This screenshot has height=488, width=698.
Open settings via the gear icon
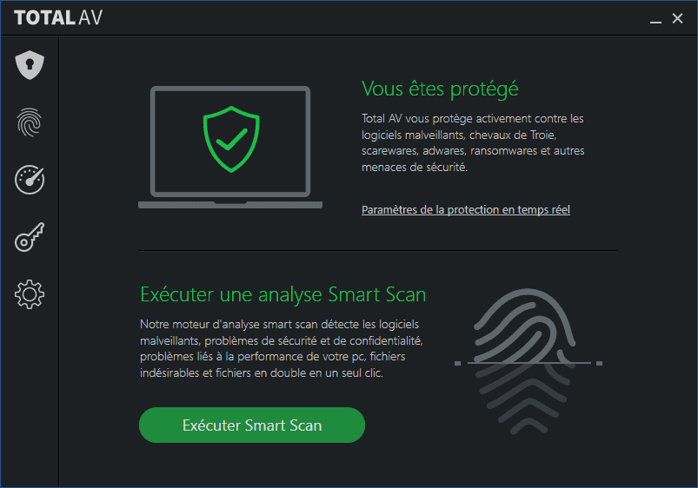pos(30,294)
